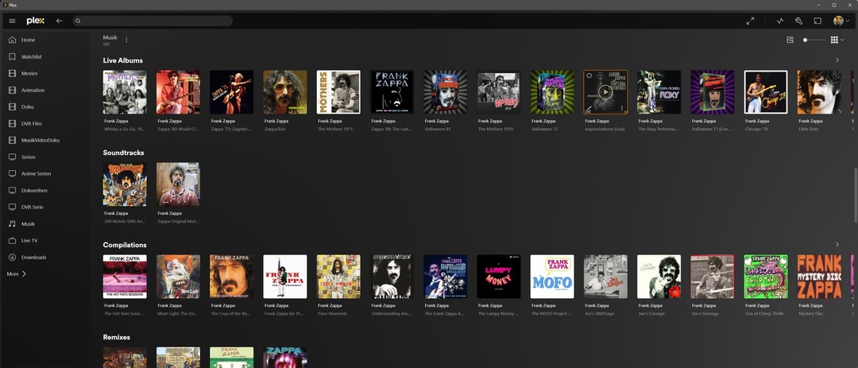
Task: Open the Compilations section heading
Action: pyautogui.click(x=125, y=245)
